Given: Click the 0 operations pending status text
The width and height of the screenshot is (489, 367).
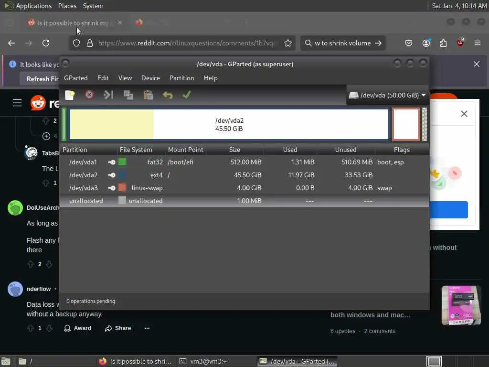Looking at the screenshot, I should coord(91,301).
